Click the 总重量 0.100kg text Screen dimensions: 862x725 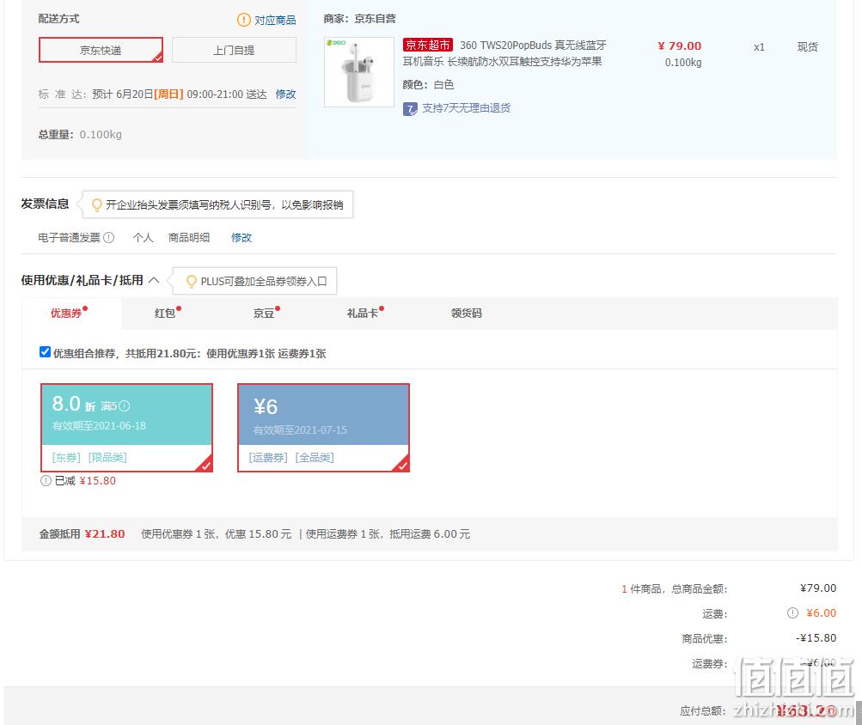[x=80, y=135]
